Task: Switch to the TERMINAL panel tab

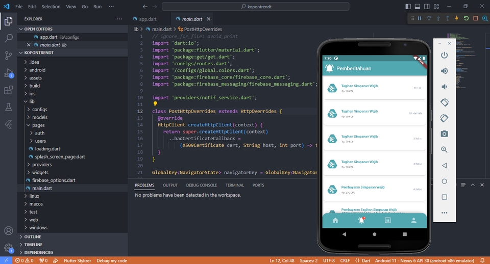Action: click(x=234, y=186)
